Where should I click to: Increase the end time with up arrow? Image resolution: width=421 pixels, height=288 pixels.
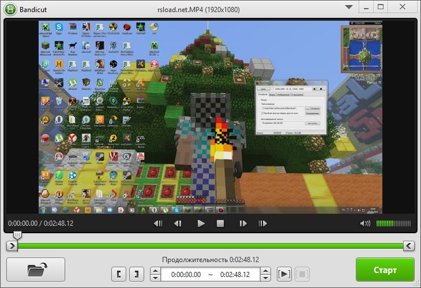pyautogui.click(x=265, y=271)
